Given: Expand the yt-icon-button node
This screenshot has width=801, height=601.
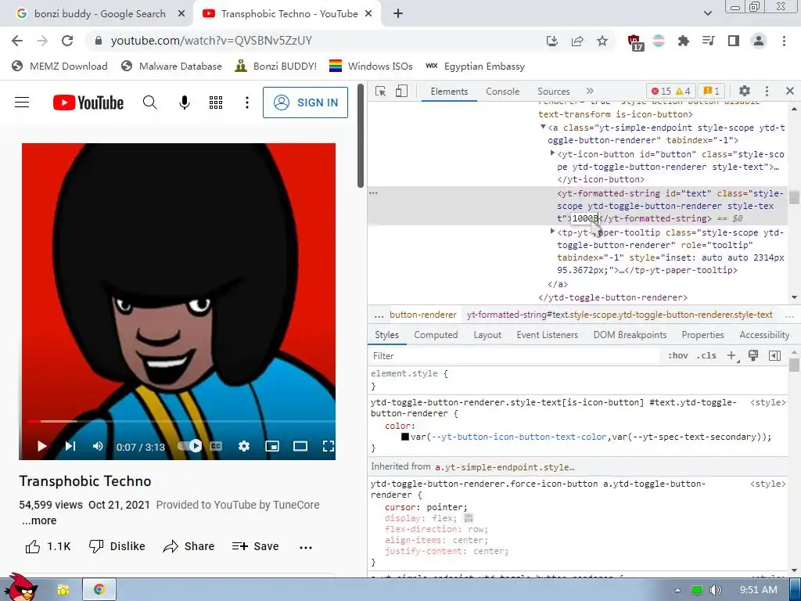Looking at the screenshot, I should pos(552,153).
